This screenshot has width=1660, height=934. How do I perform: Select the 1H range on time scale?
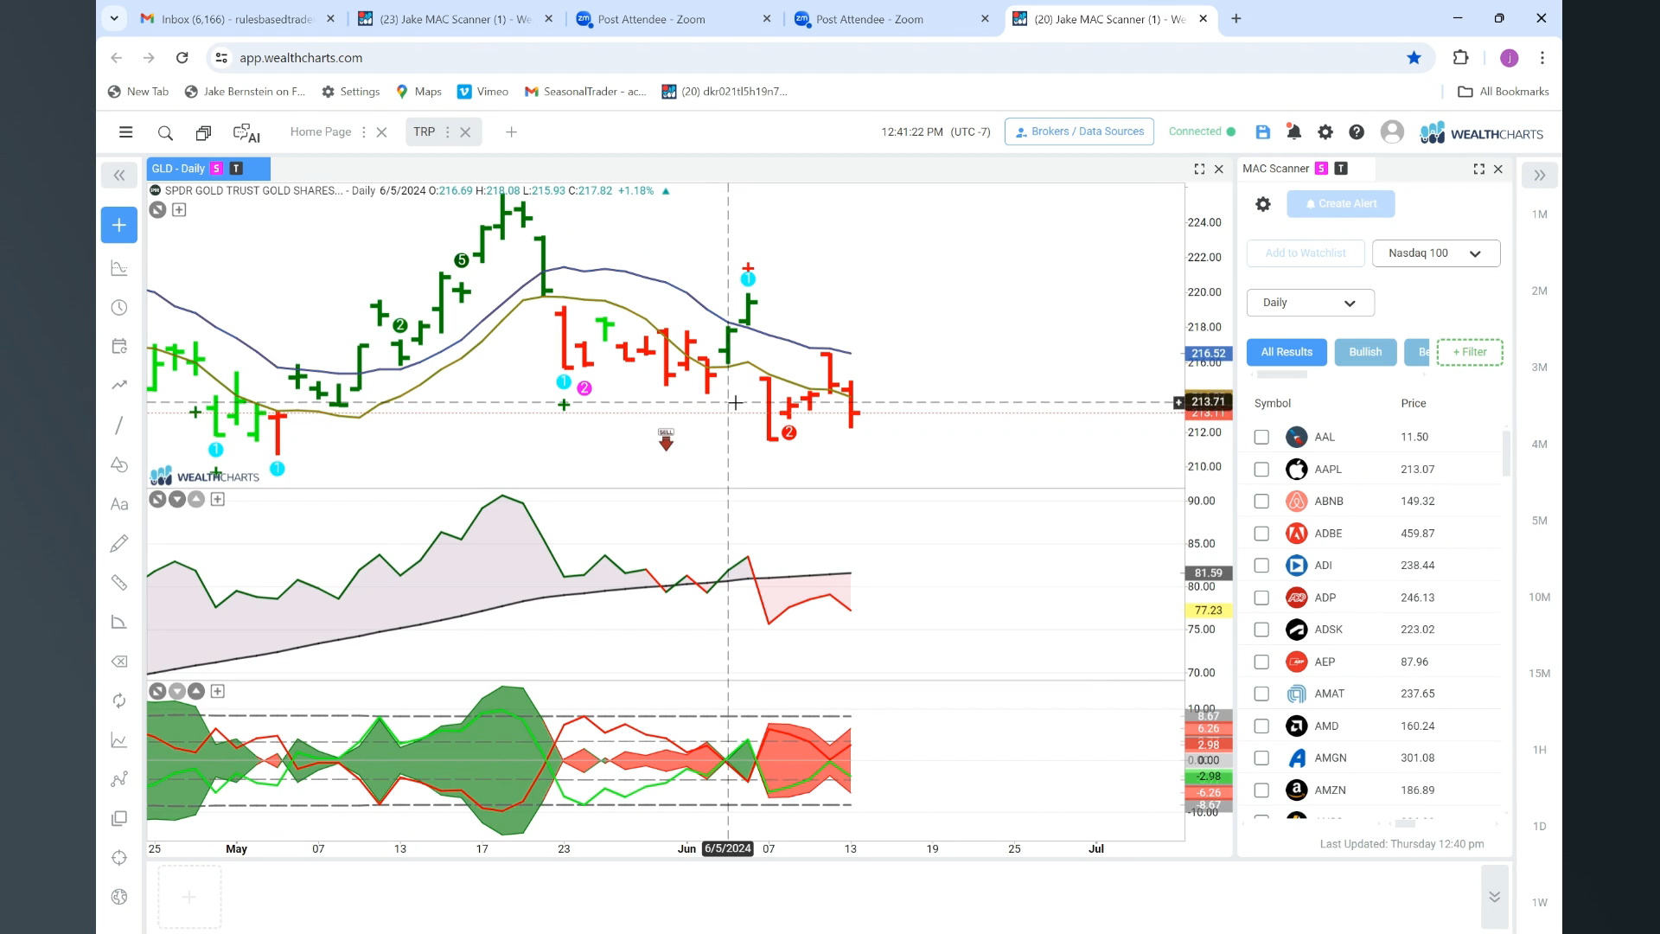pos(1540,750)
